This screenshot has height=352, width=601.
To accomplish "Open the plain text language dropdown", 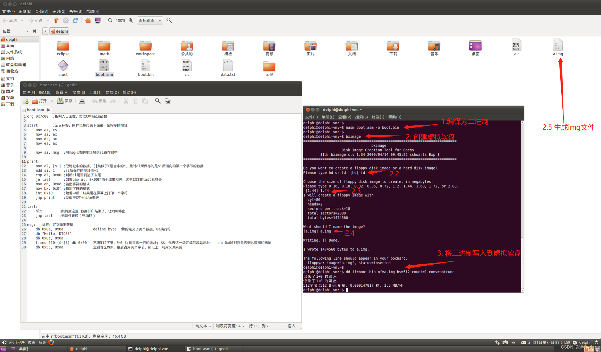I will [x=203, y=326].
